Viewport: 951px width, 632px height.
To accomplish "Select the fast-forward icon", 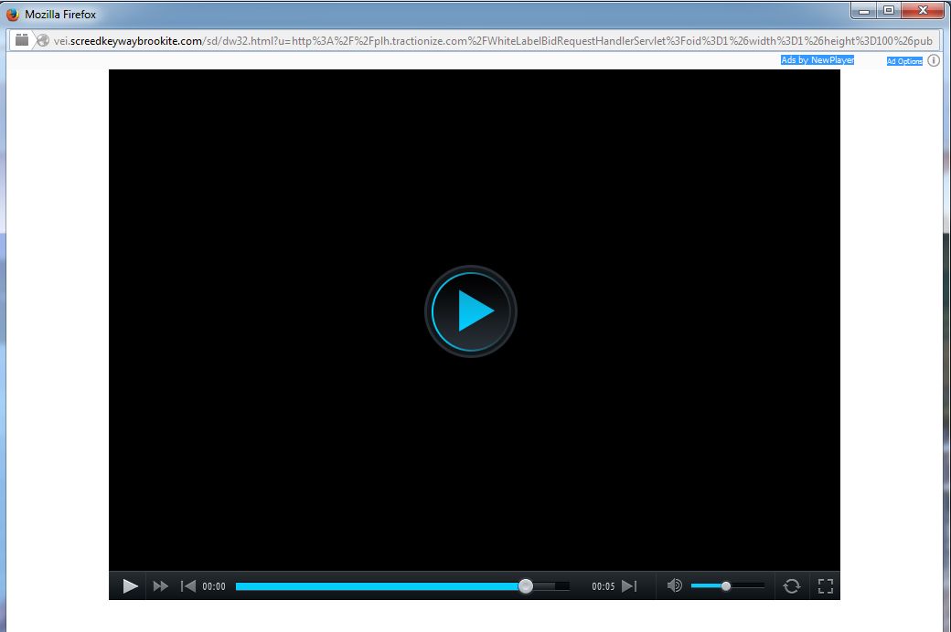I will click(x=161, y=585).
